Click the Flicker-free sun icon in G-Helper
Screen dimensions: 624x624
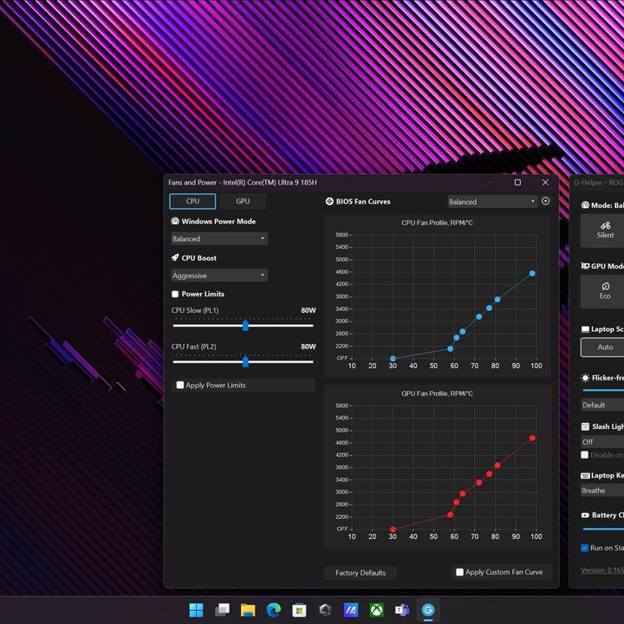click(x=585, y=378)
